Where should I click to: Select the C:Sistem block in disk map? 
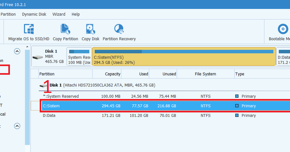(184, 57)
